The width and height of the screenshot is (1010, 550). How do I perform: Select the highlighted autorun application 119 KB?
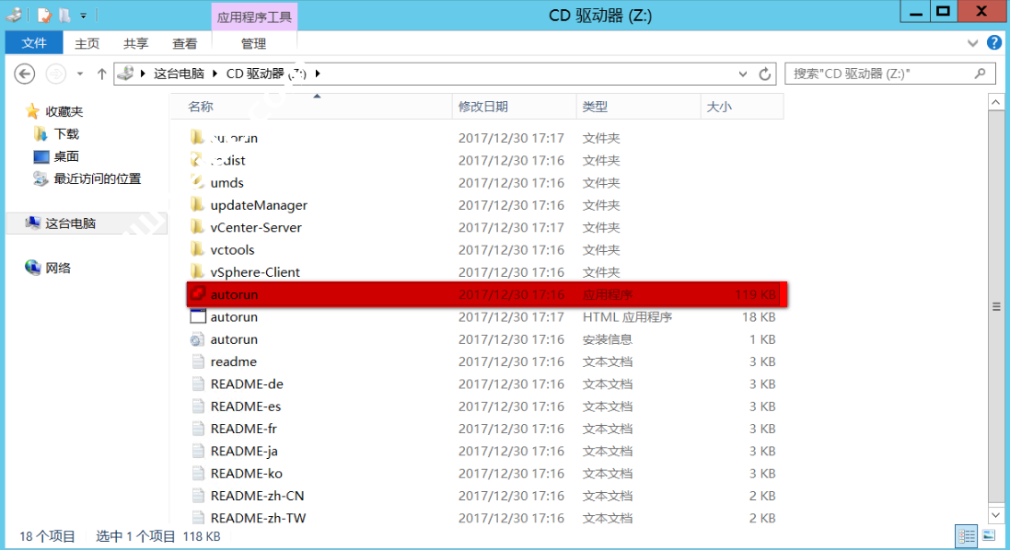(x=487, y=294)
